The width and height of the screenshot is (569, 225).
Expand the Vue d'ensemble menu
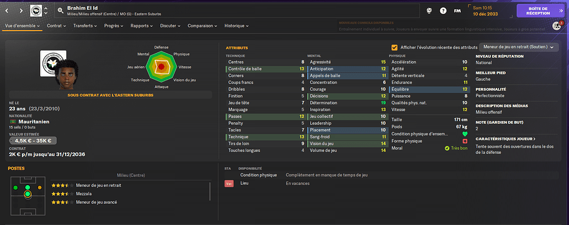coord(22,26)
